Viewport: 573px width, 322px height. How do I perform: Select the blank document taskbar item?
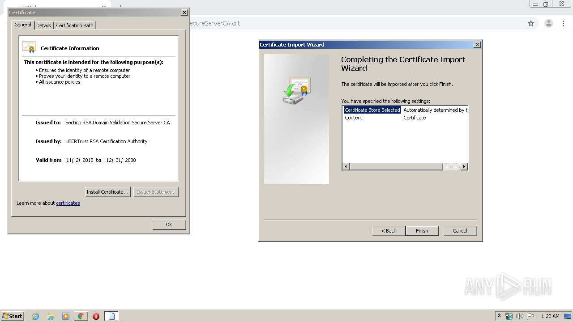[x=111, y=316]
